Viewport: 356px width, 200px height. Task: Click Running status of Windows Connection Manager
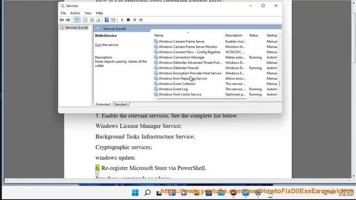tap(255, 57)
